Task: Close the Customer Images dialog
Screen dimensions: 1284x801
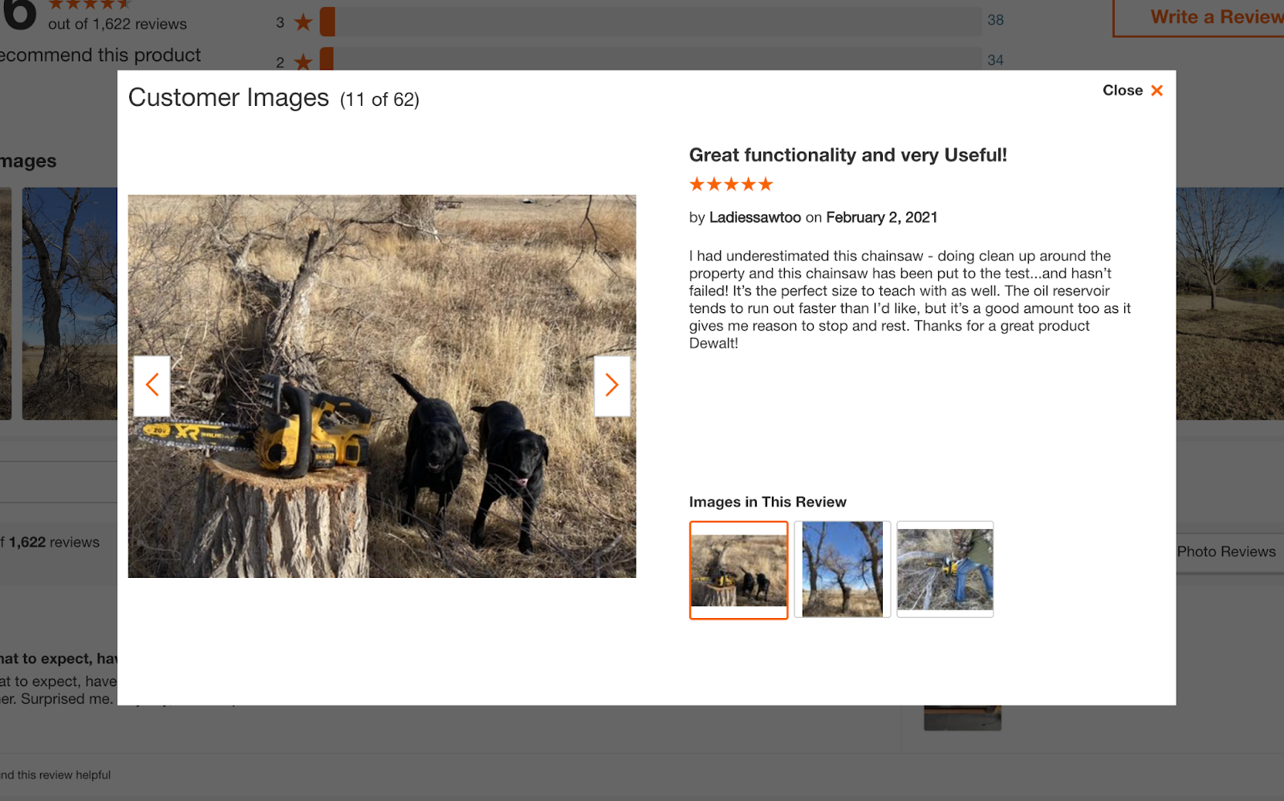Action: tap(1132, 91)
